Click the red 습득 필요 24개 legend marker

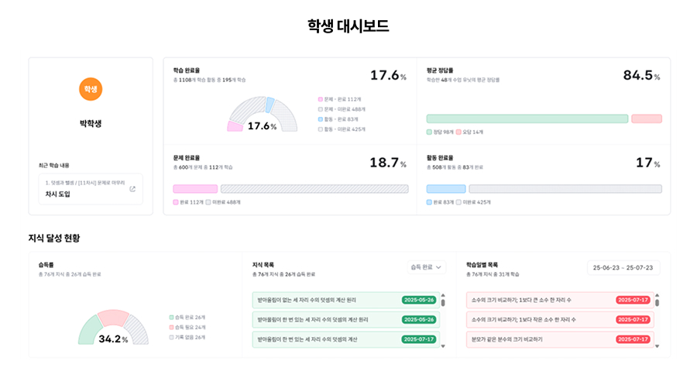coord(171,327)
